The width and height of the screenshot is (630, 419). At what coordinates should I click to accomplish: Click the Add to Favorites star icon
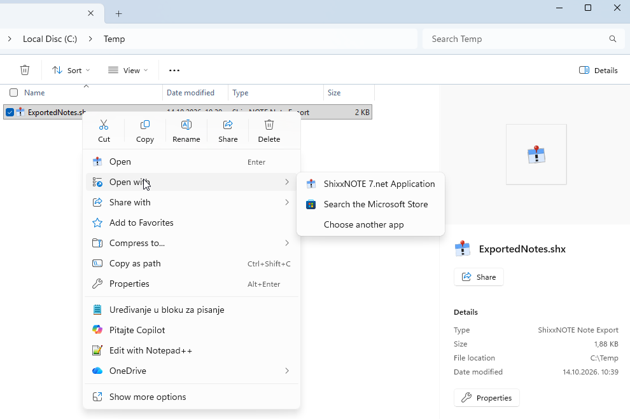(97, 223)
